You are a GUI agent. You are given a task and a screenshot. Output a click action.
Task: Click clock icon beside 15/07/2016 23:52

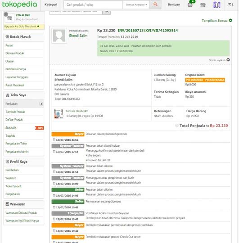click(x=54, y=139)
